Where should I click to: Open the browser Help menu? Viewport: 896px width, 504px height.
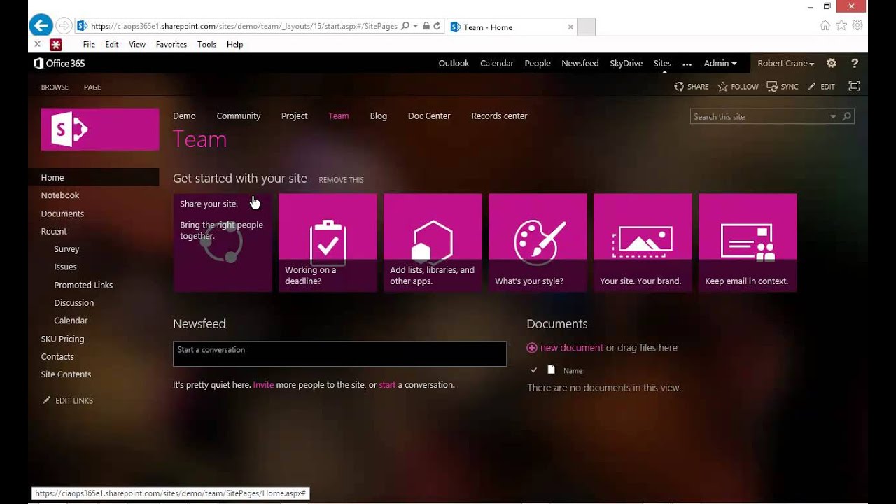(235, 44)
